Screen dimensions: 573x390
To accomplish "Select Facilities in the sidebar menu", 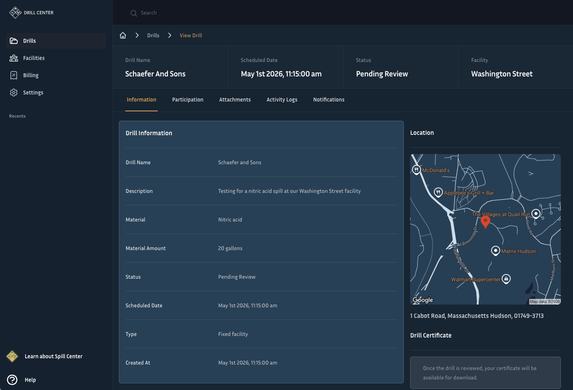I will [56, 58].
